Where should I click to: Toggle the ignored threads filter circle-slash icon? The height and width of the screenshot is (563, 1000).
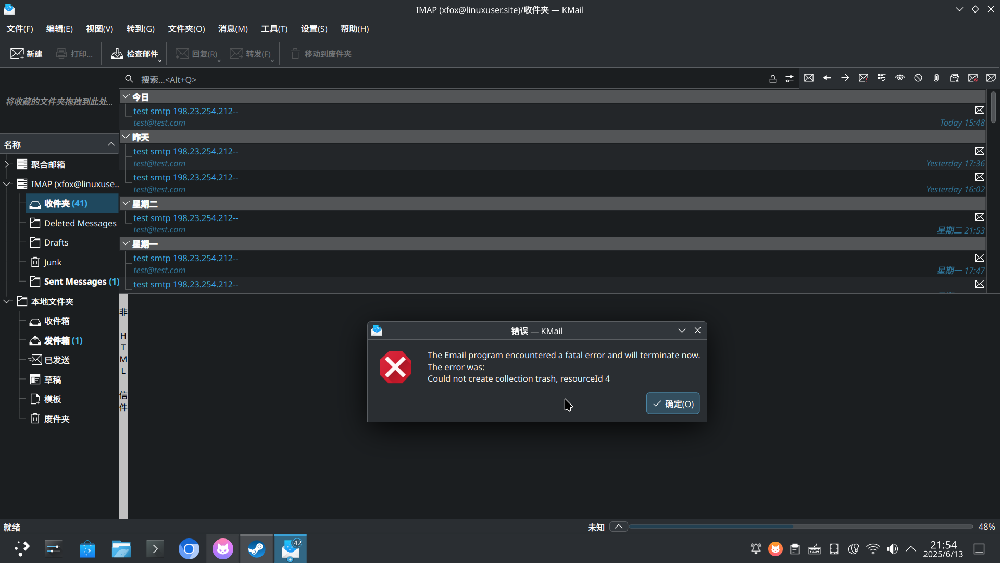tap(918, 78)
